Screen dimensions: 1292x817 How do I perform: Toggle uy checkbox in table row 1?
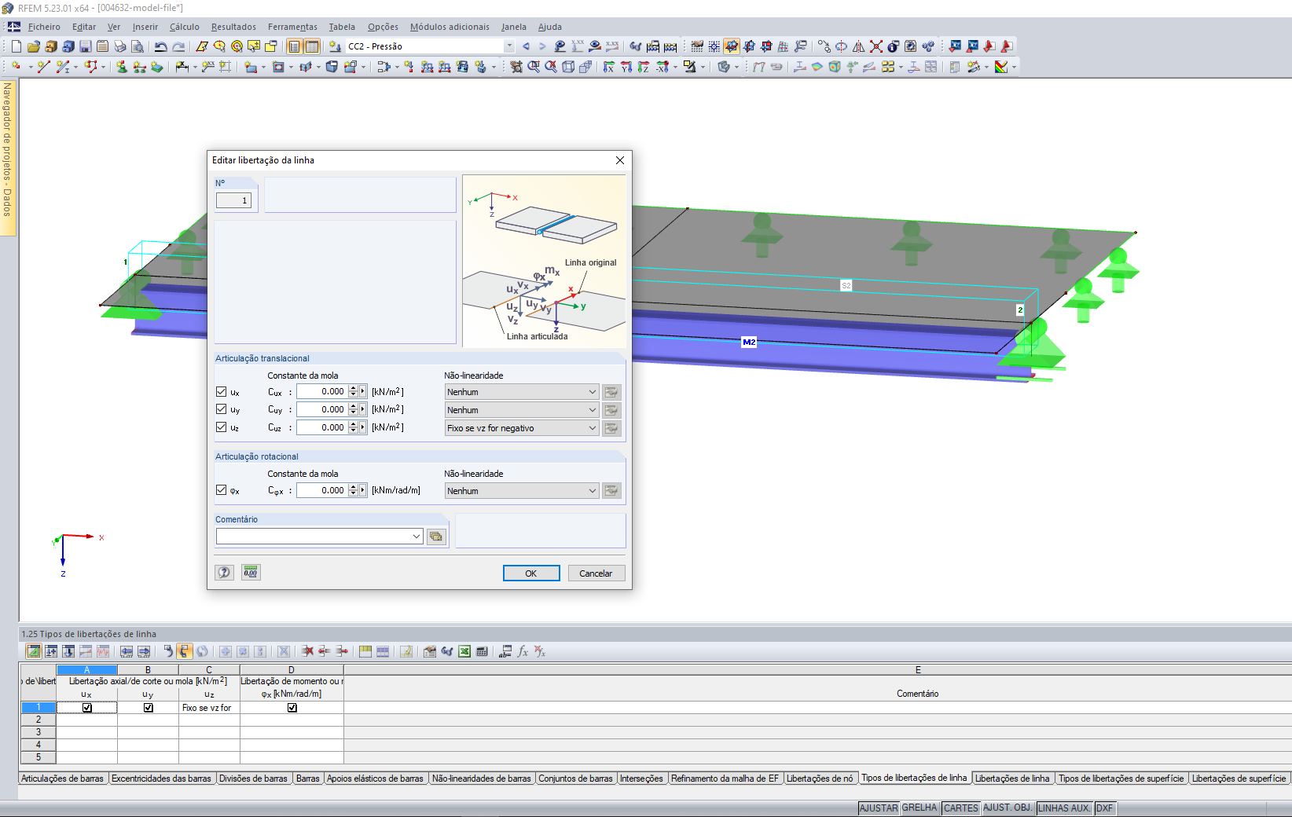(x=149, y=708)
